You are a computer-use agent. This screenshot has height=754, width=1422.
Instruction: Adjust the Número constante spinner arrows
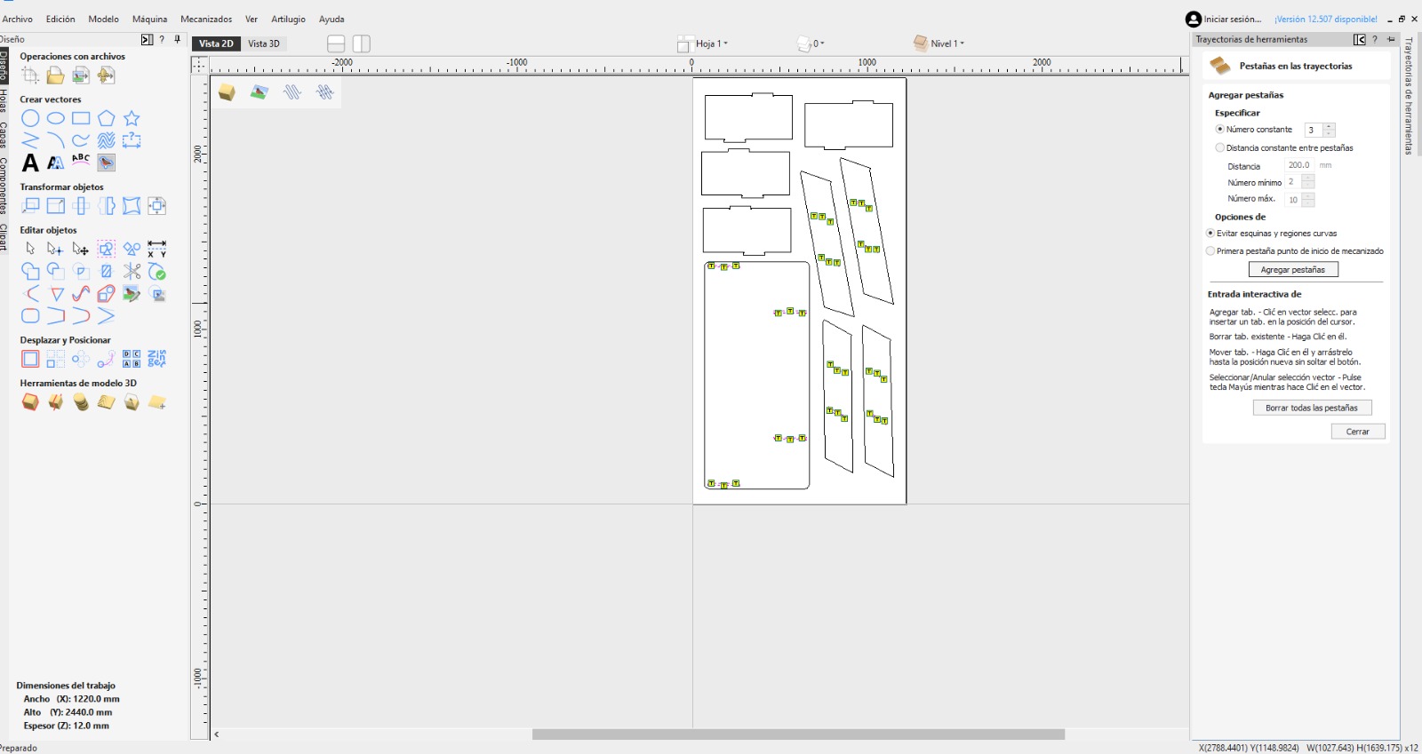pyautogui.click(x=1329, y=130)
